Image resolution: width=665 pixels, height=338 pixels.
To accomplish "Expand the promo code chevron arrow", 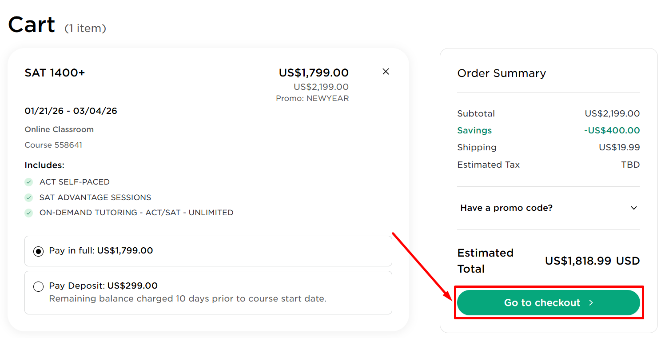I will [634, 208].
